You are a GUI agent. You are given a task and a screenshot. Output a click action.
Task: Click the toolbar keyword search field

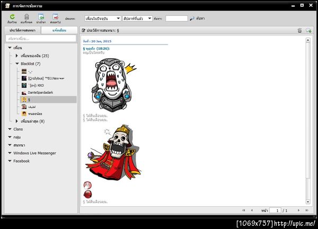click(176, 19)
